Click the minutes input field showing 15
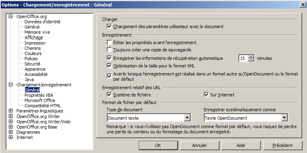This screenshot has width=307, height=153. pos(243,58)
